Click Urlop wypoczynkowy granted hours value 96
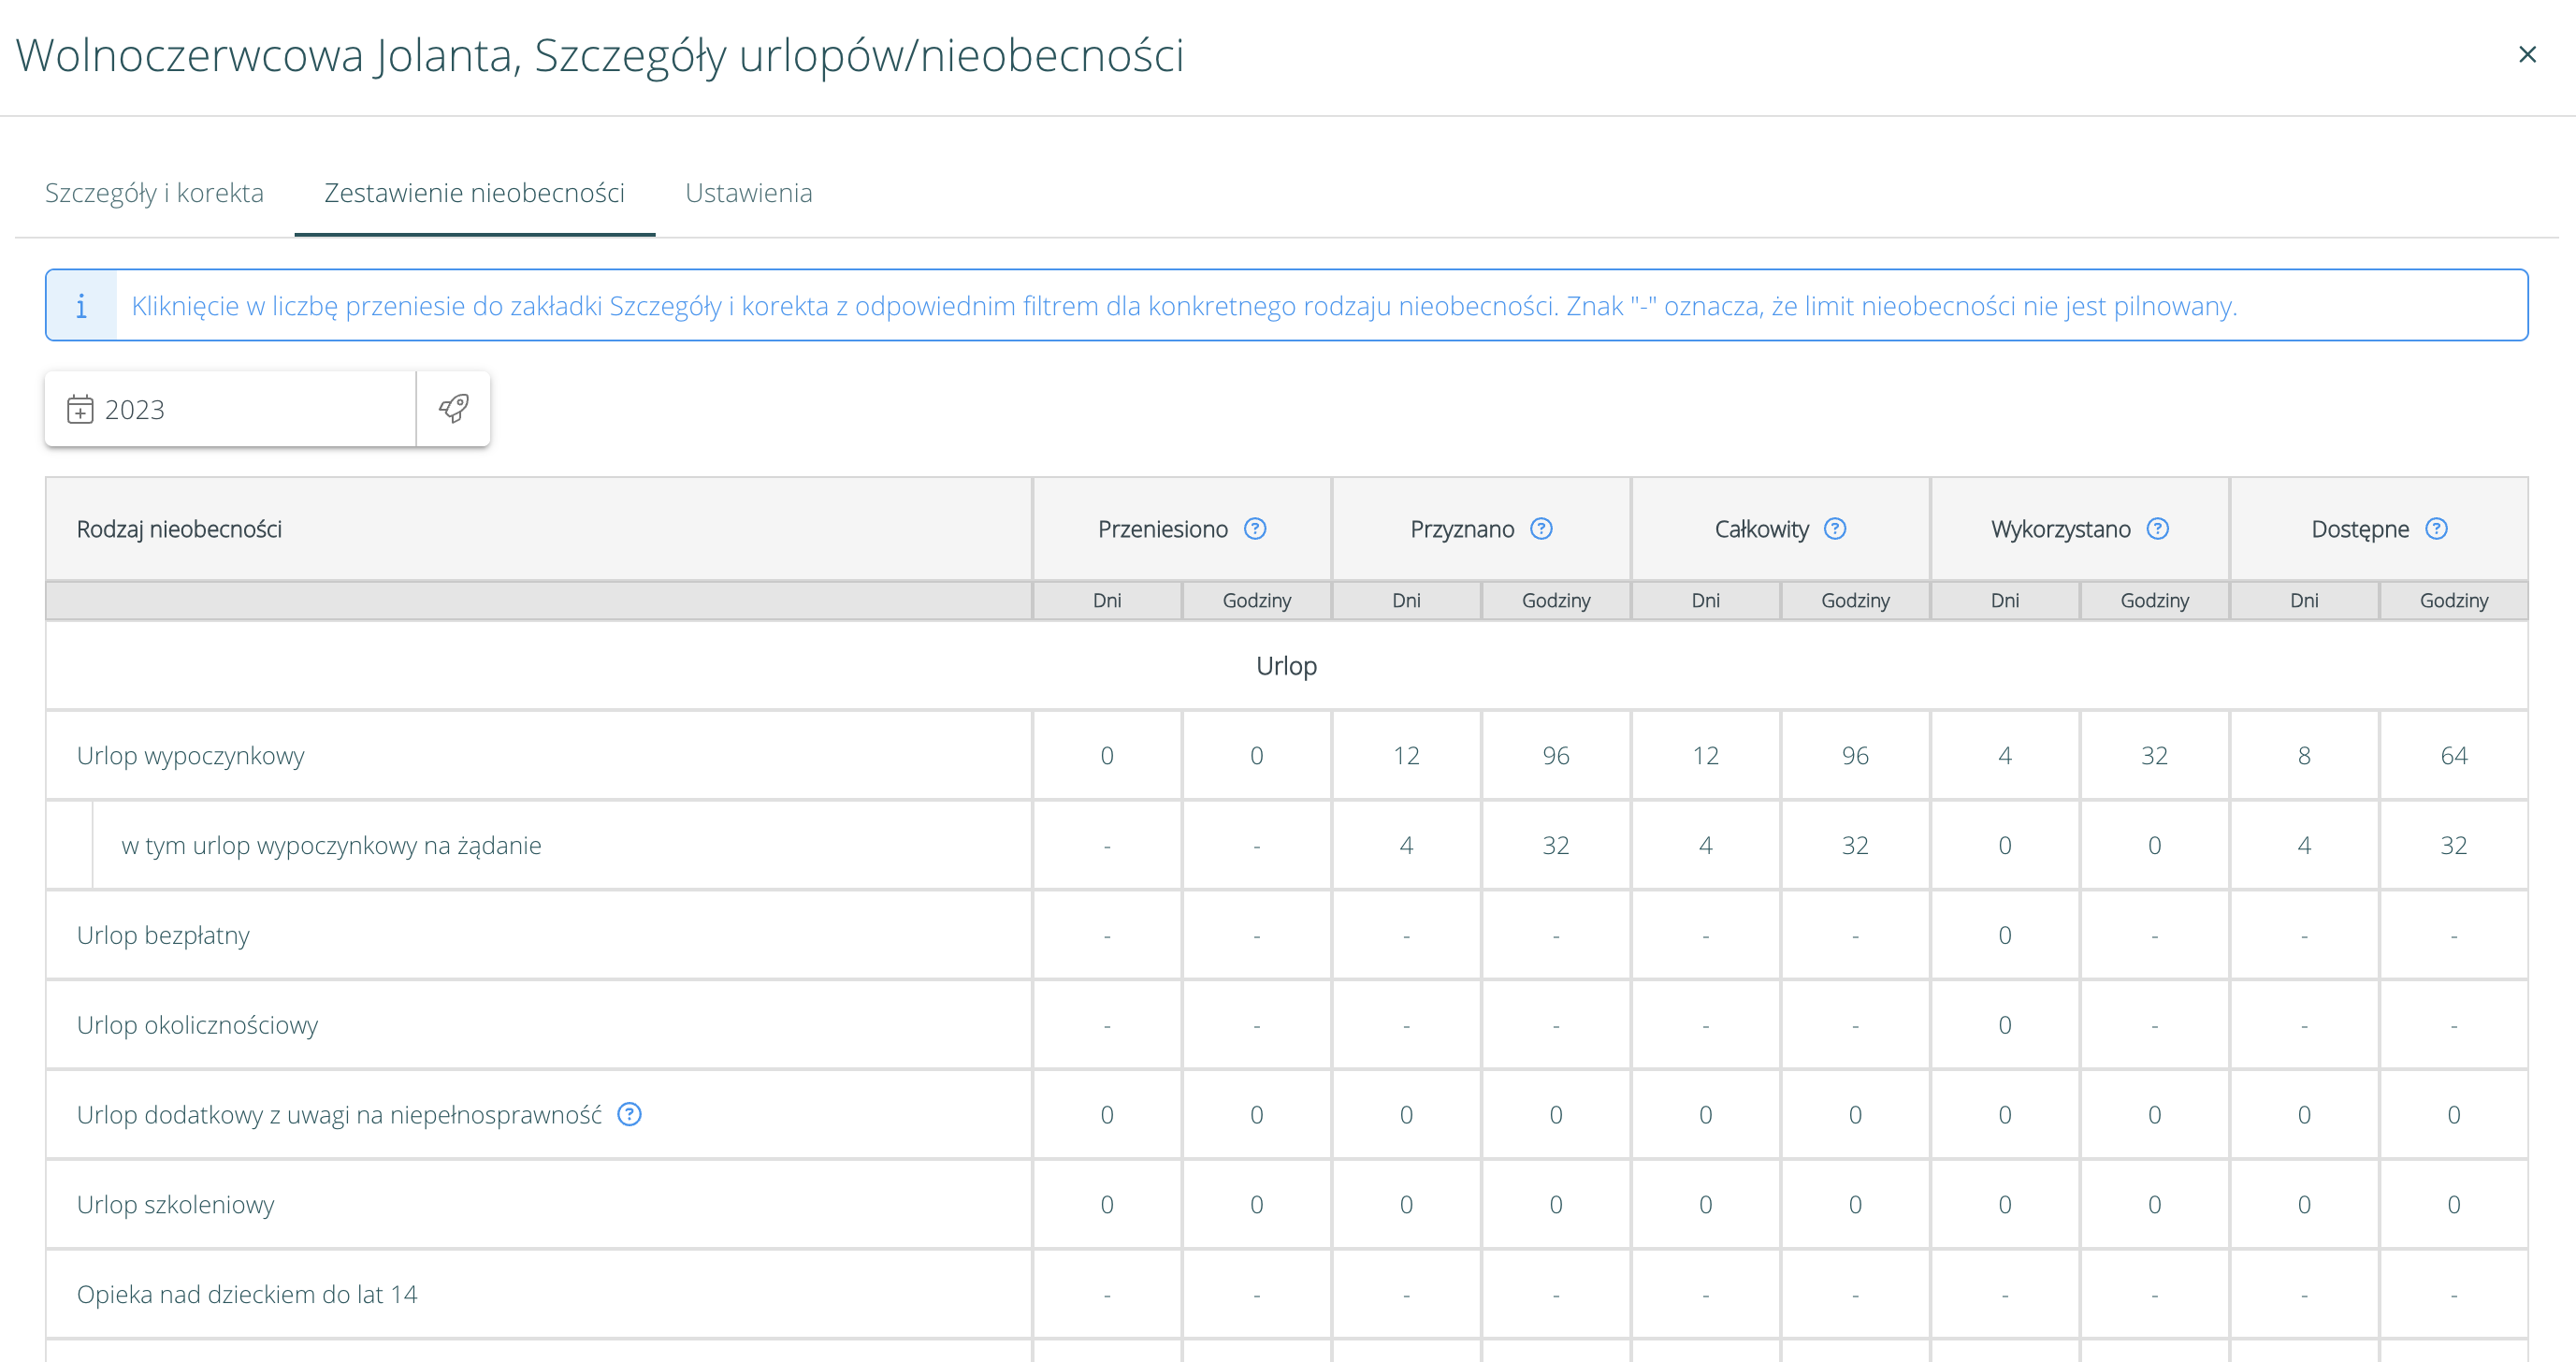Viewport: 2576px width, 1362px height. coord(1555,756)
